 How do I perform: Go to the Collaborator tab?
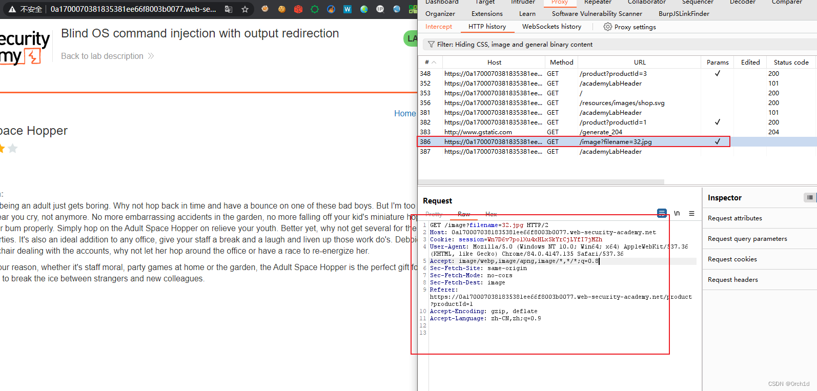(x=647, y=3)
